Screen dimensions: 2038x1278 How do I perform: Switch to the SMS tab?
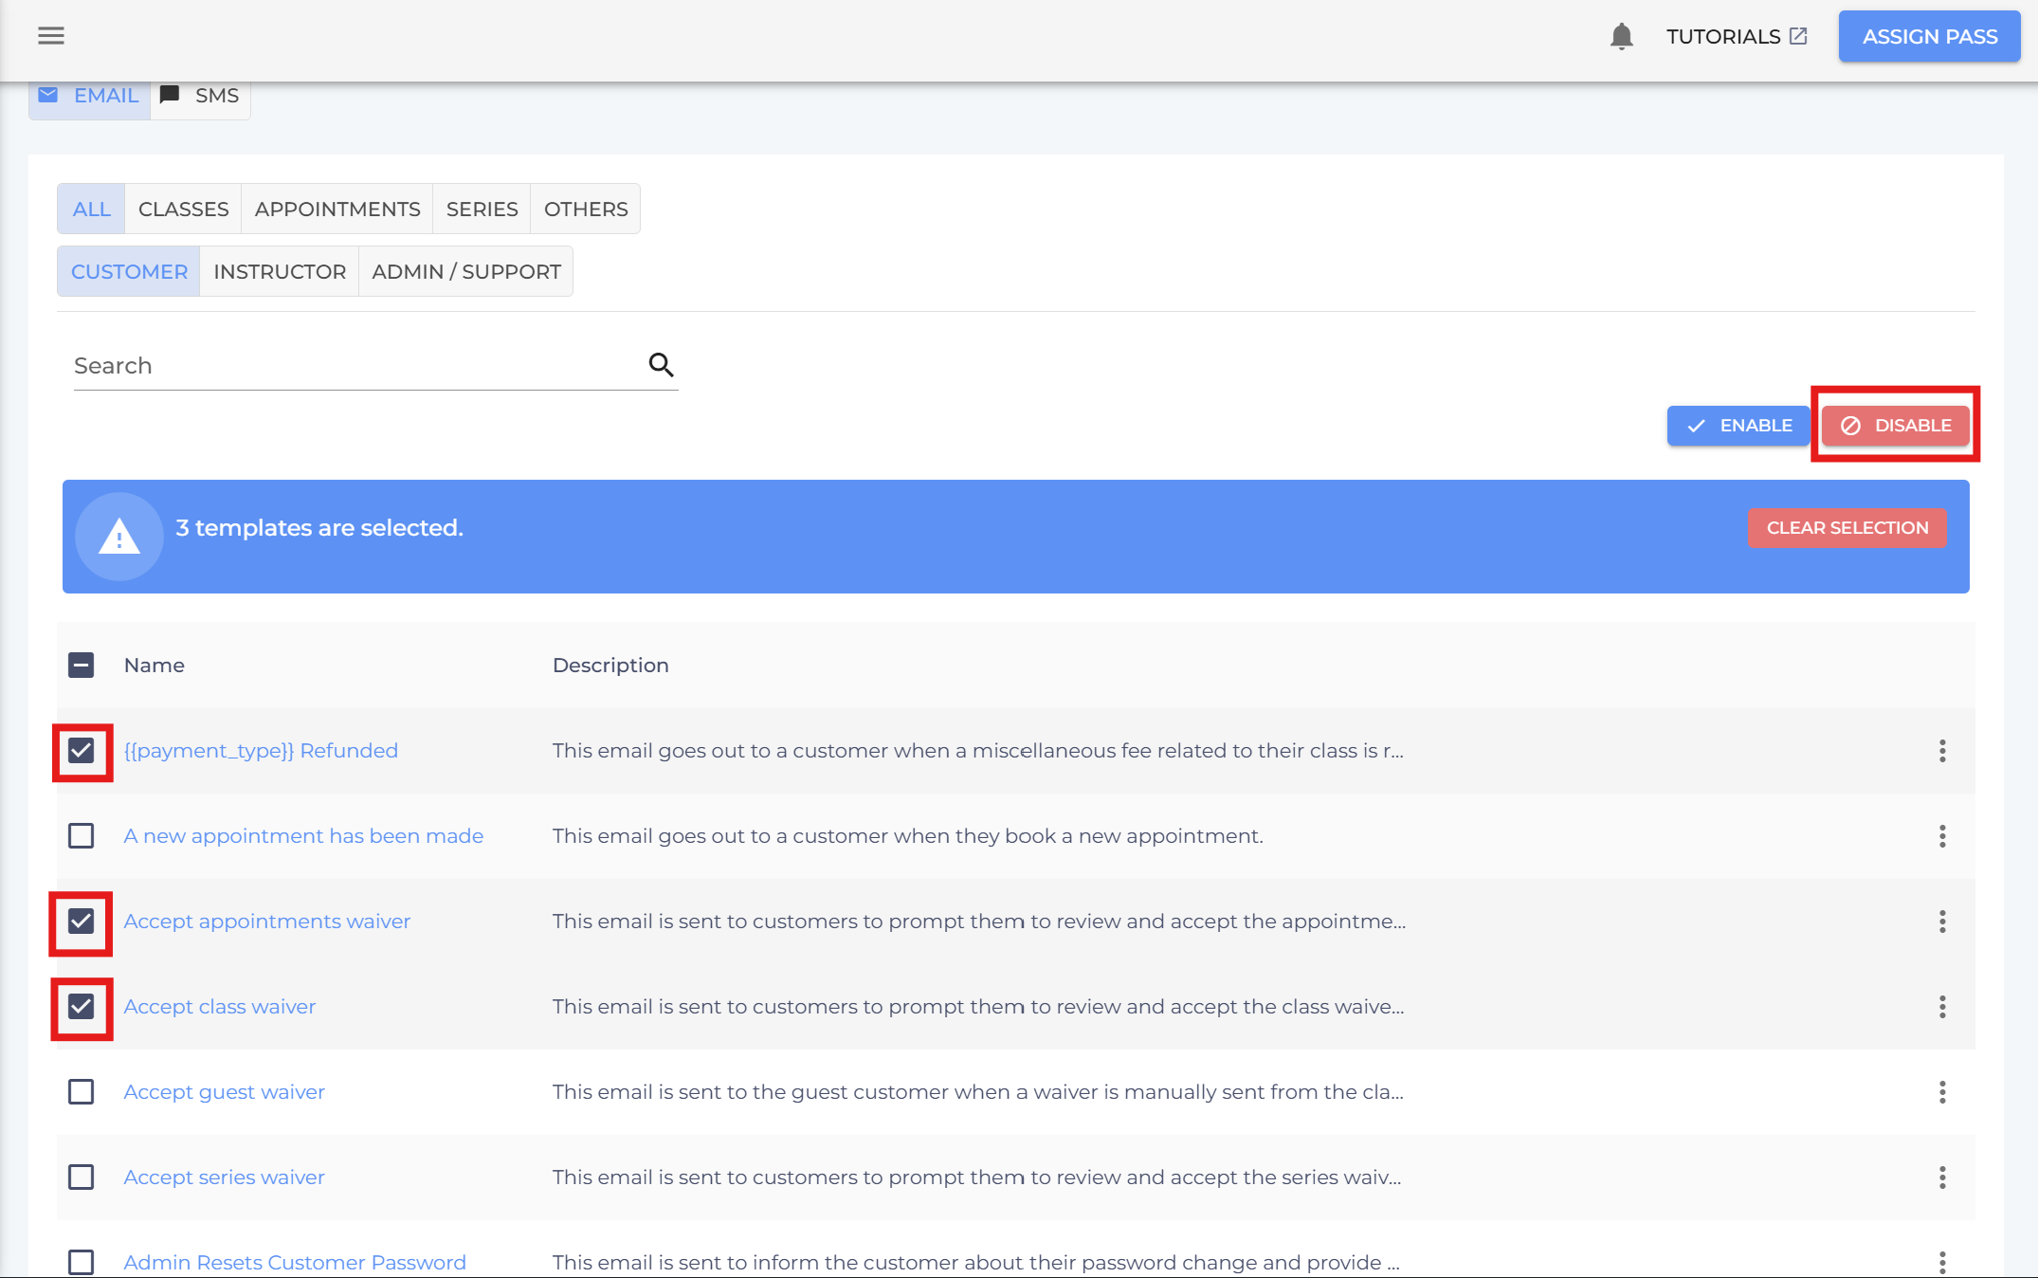(x=201, y=96)
